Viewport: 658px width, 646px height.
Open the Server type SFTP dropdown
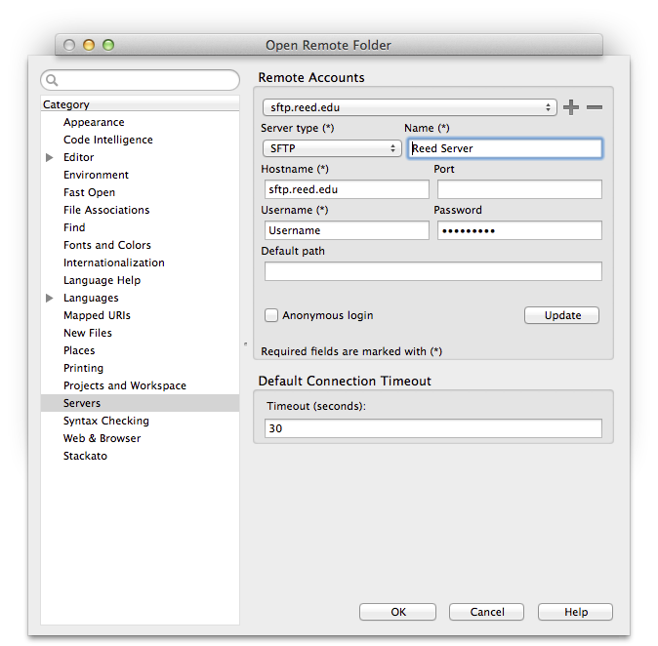(x=332, y=148)
